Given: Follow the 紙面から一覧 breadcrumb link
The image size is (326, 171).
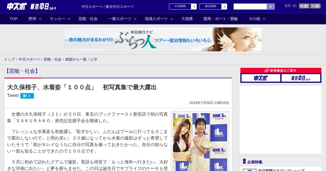Looking at the screenshot, I should [76, 59].
